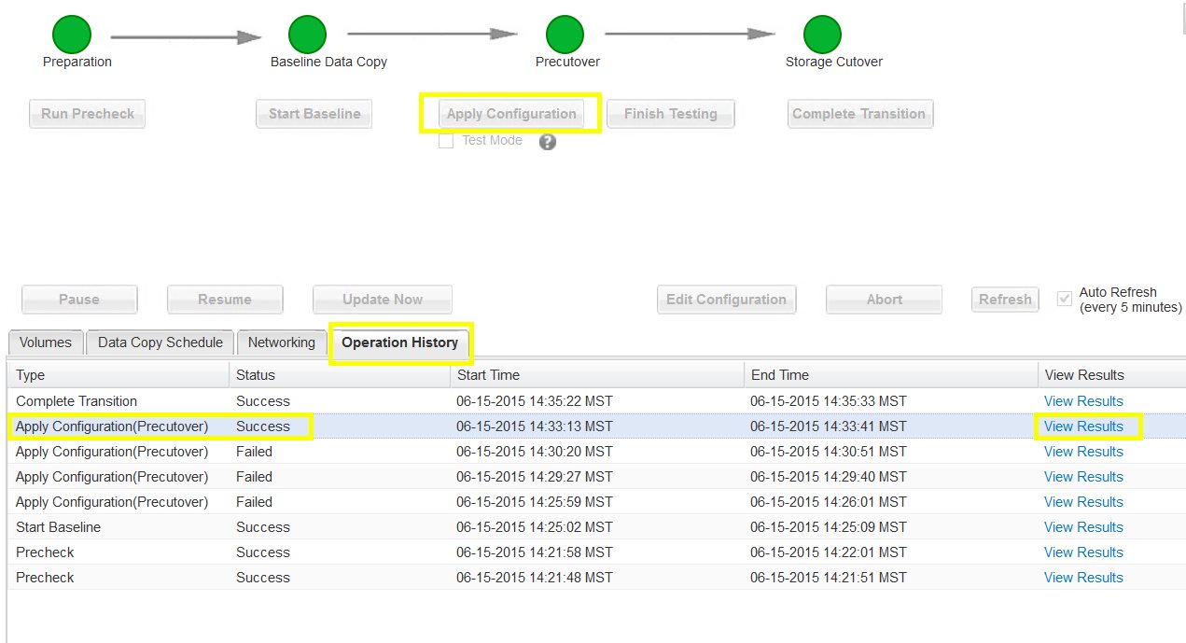The height and width of the screenshot is (643, 1186).
Task: Toggle the Auto Refresh checkbox
Action: pyautogui.click(x=1064, y=299)
